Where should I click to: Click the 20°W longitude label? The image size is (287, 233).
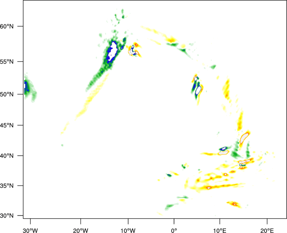coord(81,230)
